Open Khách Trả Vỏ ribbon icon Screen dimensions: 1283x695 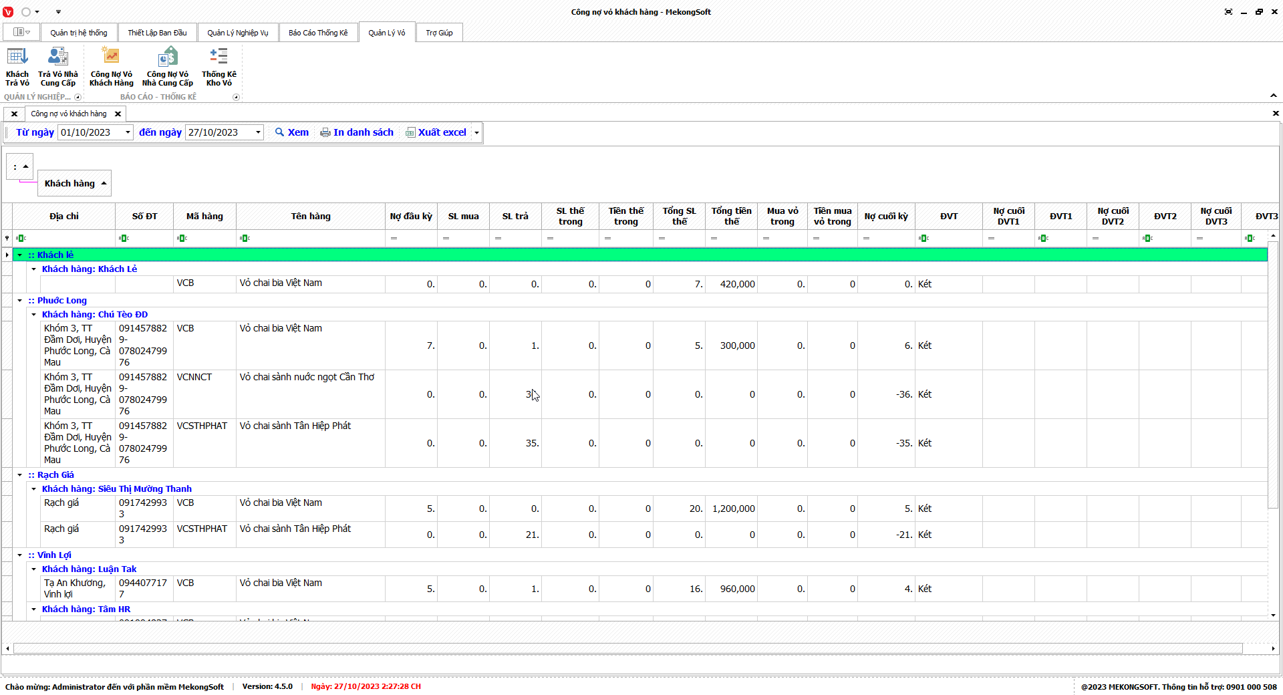coord(17,67)
